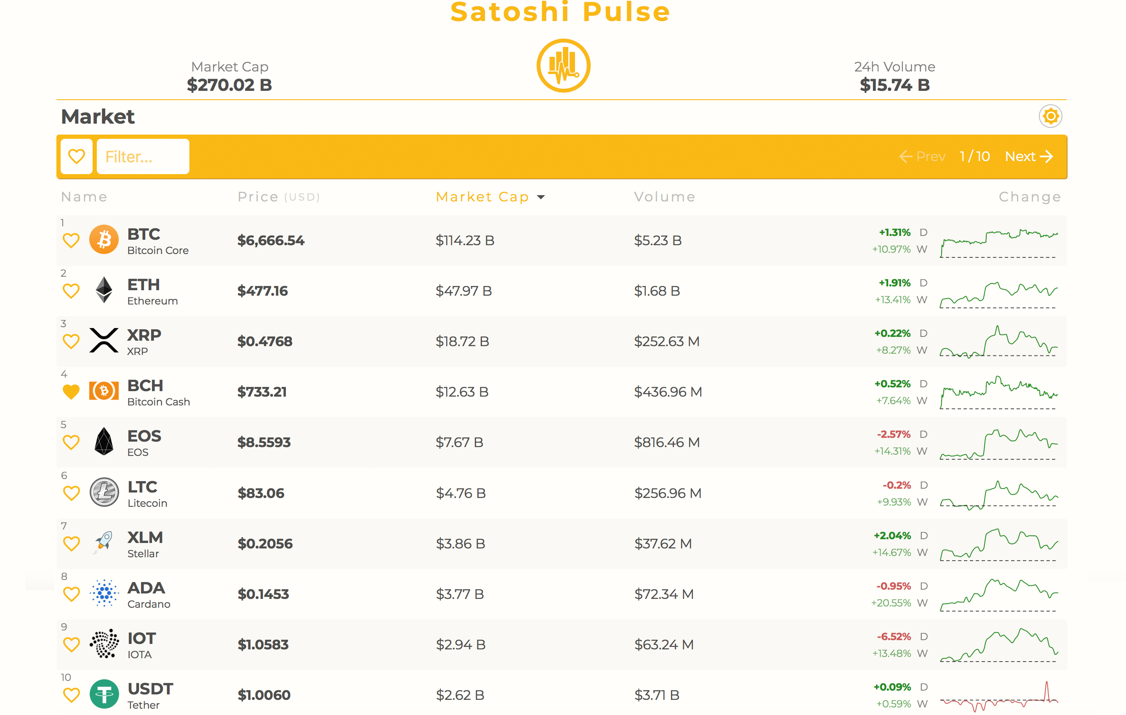Click the Bitcoin BTC coin icon
1126x715 pixels.
[x=104, y=240]
